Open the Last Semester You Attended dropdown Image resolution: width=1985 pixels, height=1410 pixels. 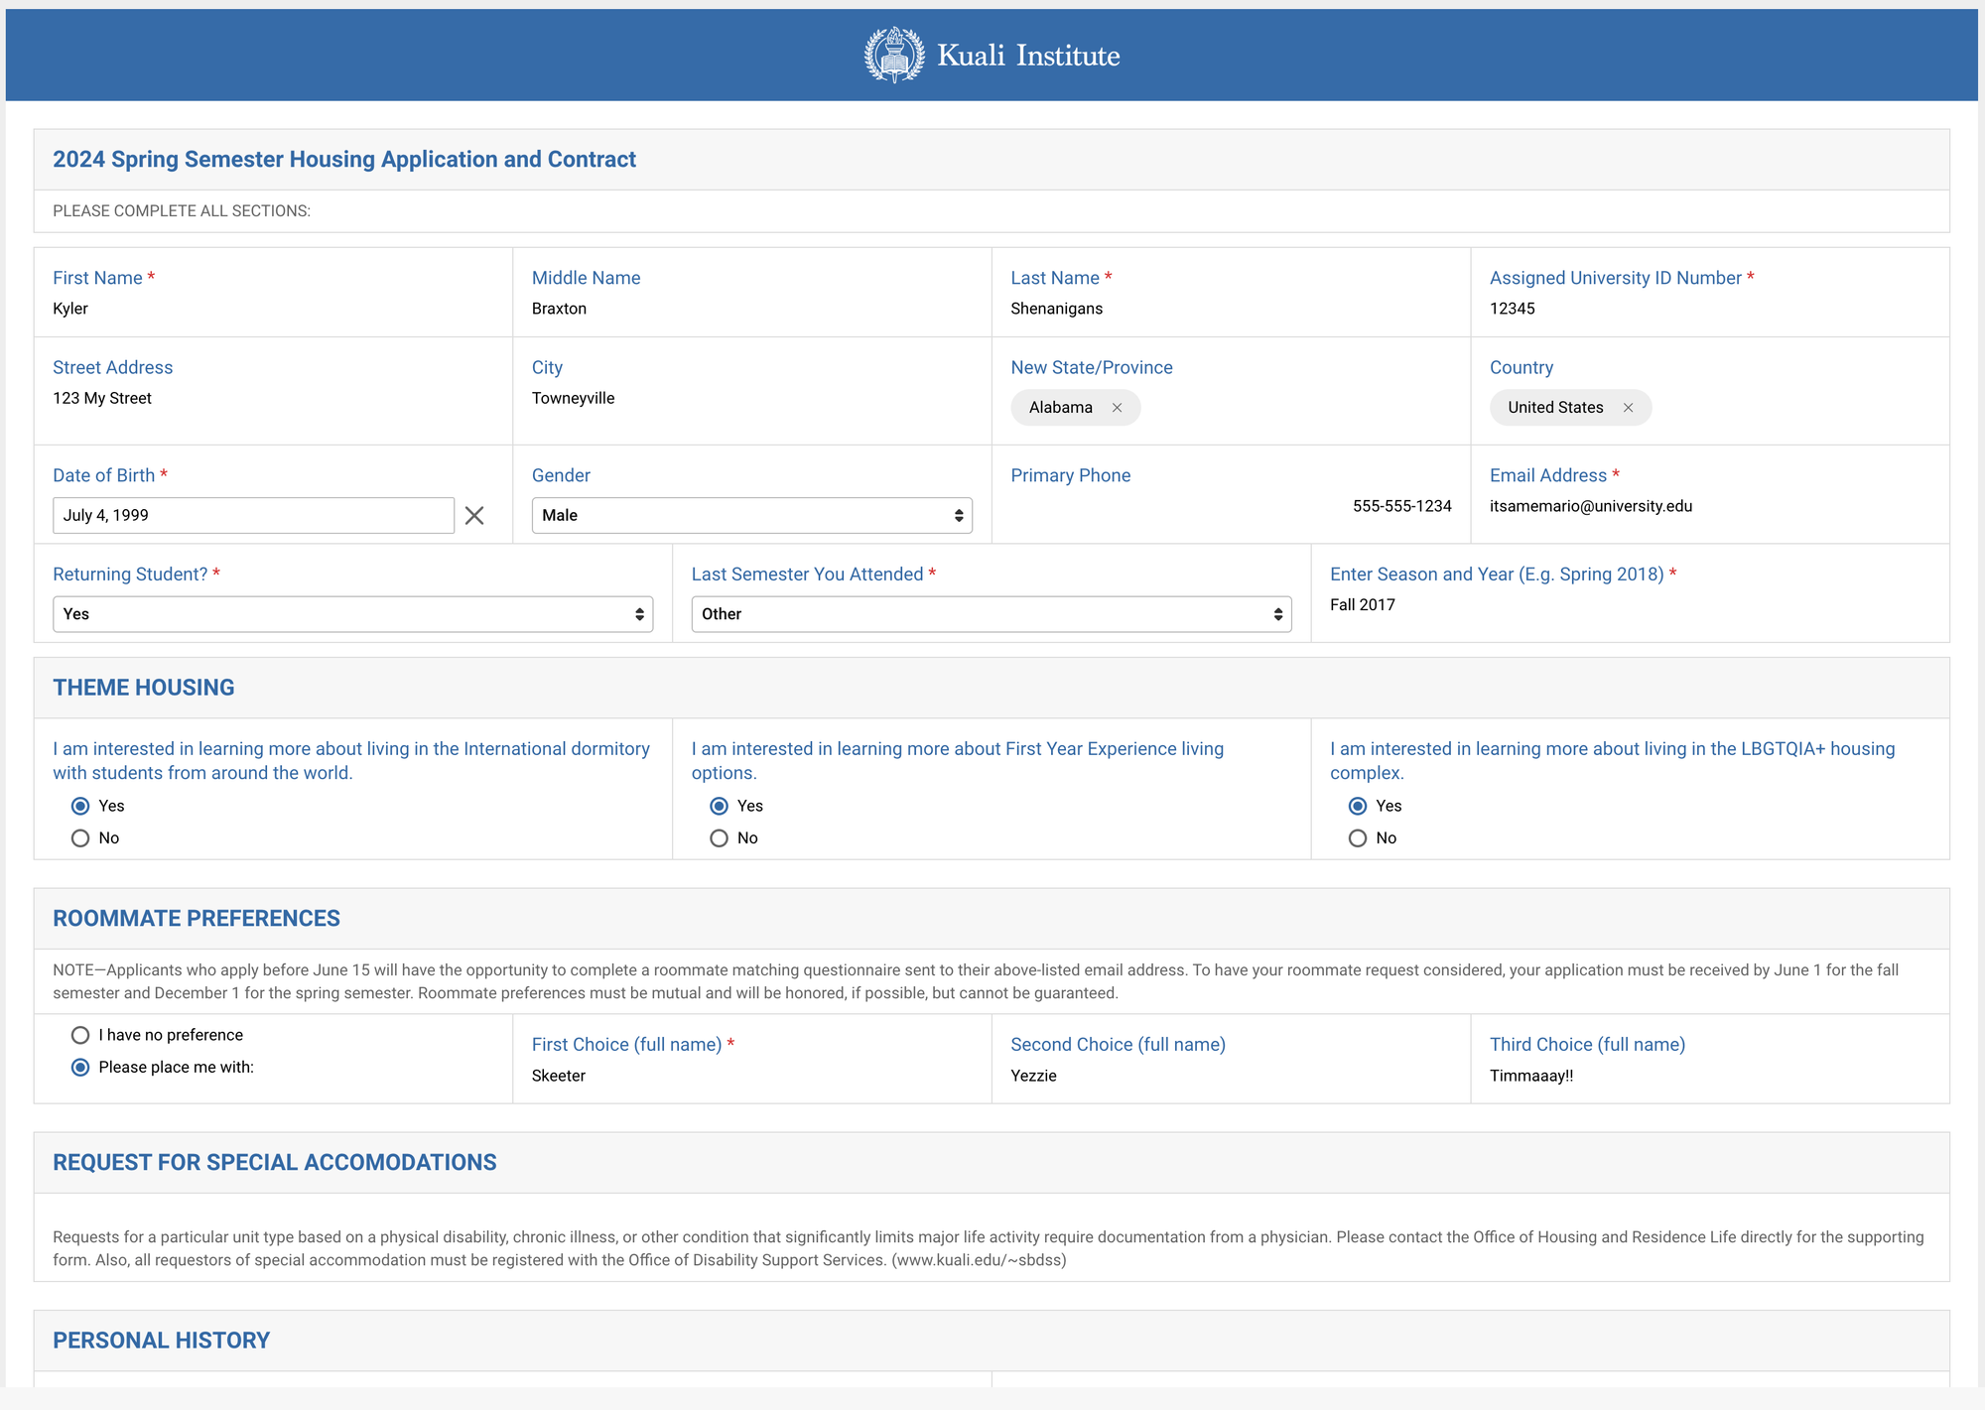[990, 613]
